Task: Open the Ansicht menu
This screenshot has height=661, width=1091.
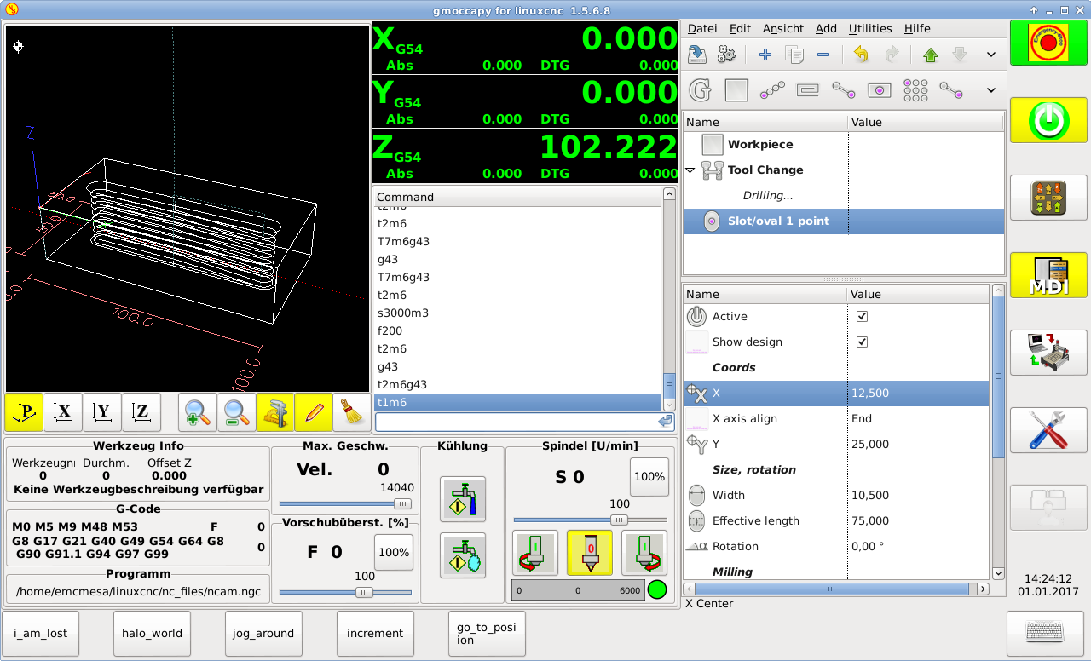Action: pyautogui.click(x=782, y=28)
